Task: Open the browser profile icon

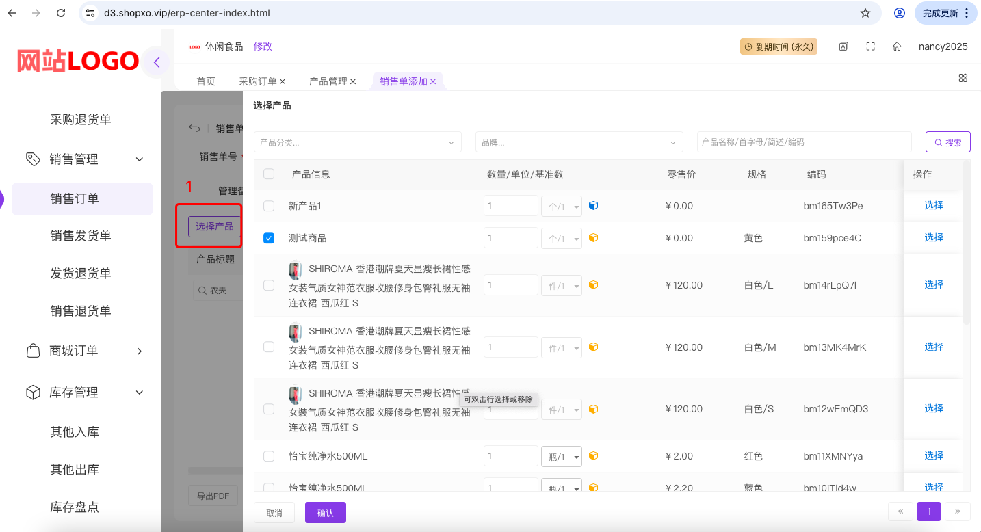Action: 900,13
